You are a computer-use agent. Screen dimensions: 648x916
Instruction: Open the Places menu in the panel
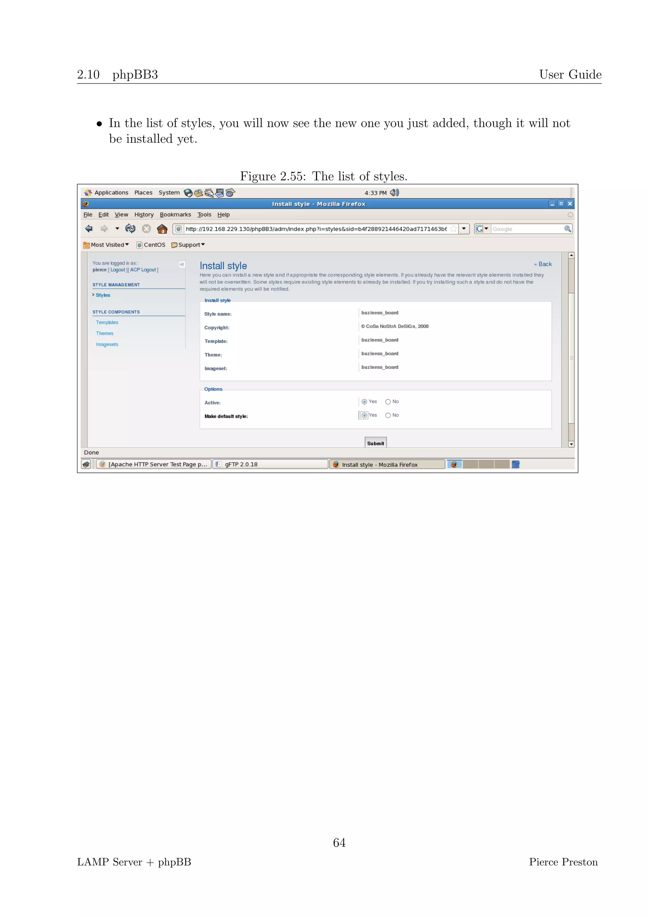143,193
